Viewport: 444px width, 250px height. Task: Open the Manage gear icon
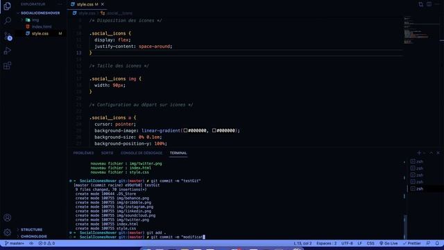tap(8, 232)
